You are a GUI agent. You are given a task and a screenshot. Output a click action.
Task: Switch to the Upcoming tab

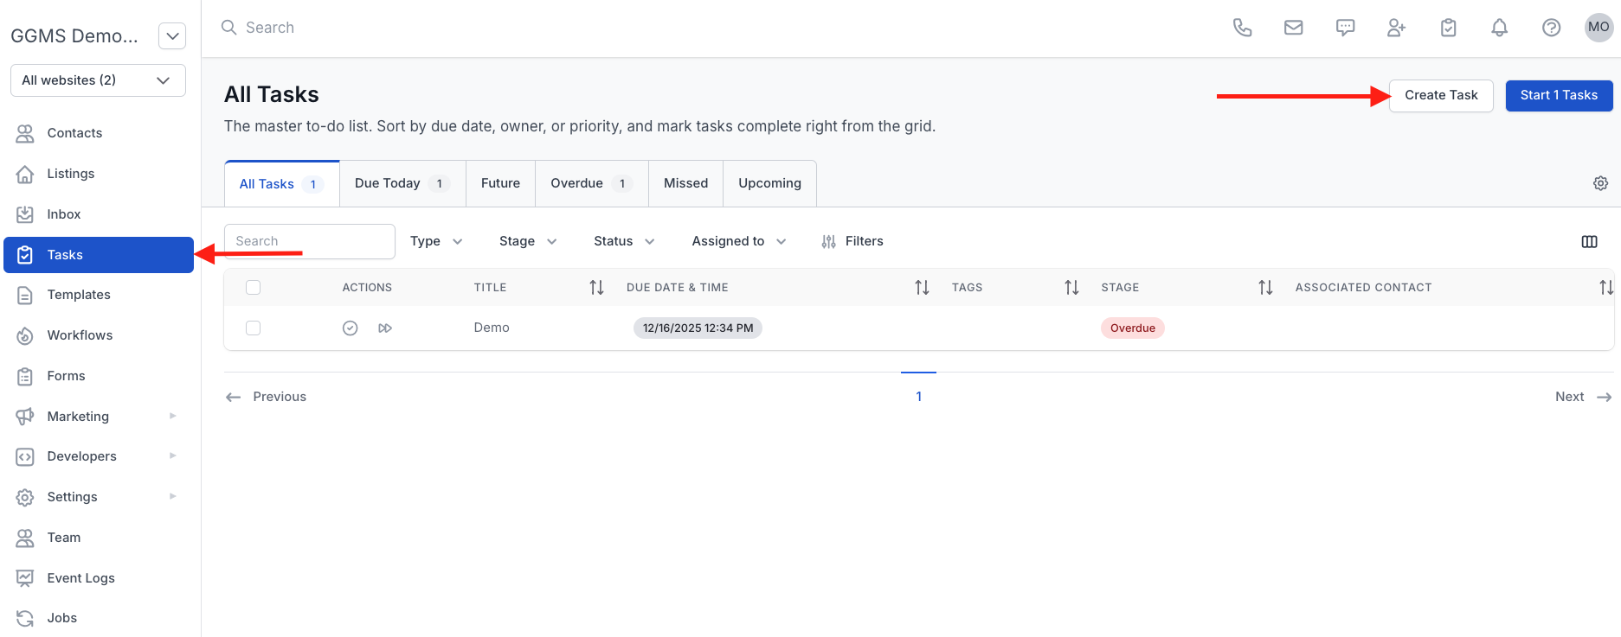769,183
